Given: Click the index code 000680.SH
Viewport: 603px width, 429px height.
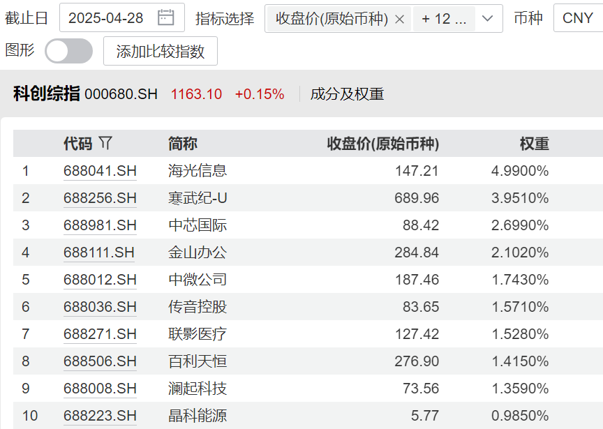Looking at the screenshot, I should [x=121, y=94].
